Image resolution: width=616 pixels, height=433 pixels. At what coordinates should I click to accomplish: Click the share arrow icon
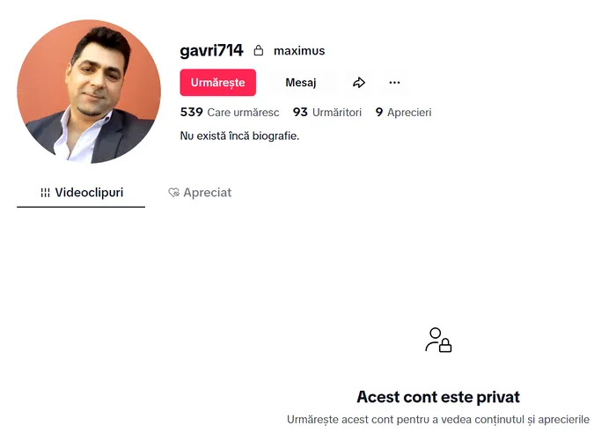[359, 83]
